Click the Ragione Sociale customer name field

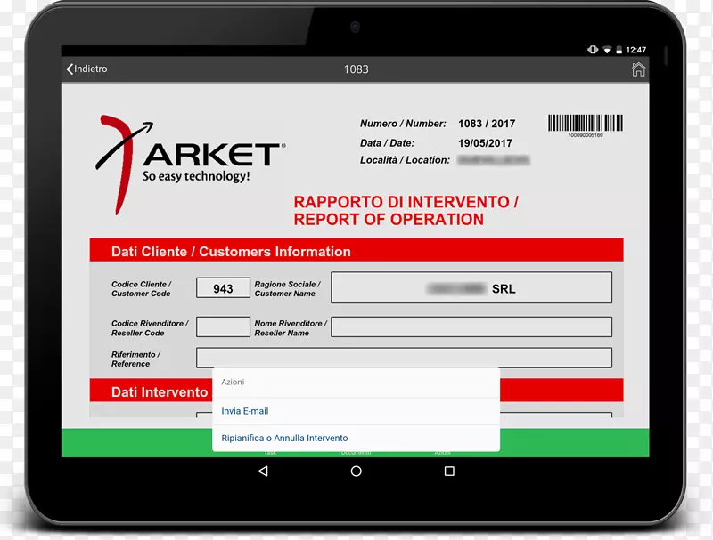pyautogui.click(x=471, y=288)
